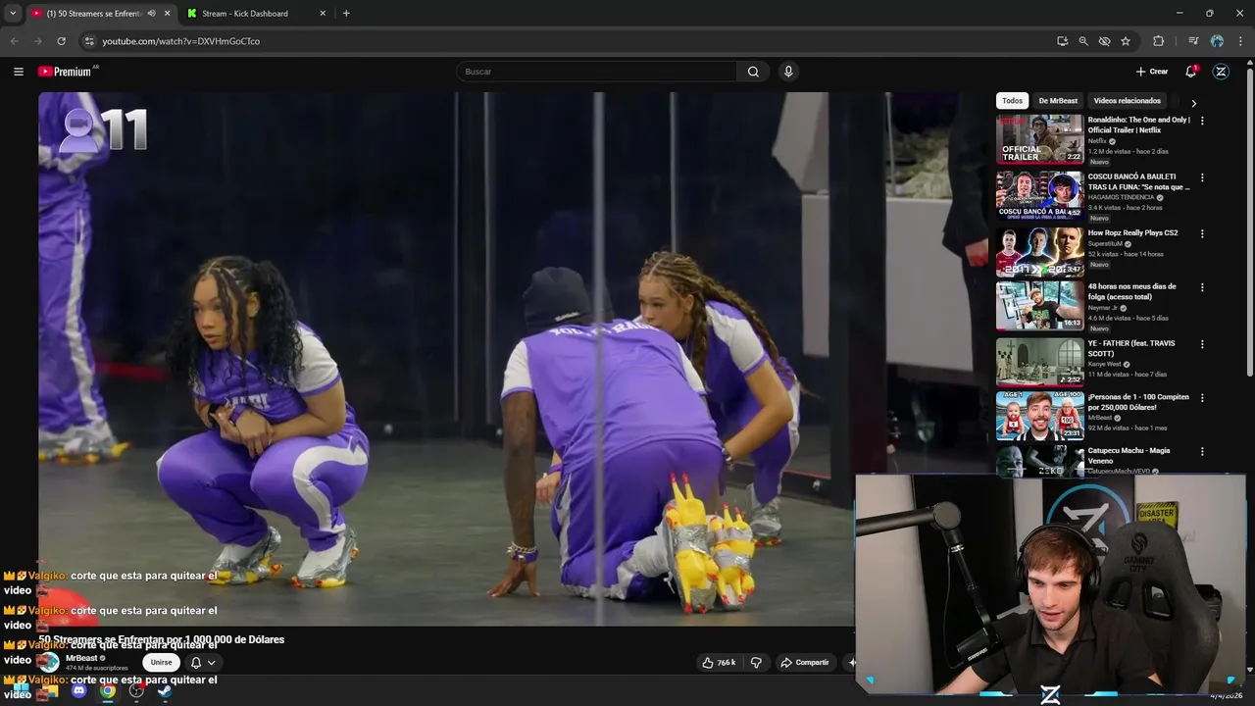Image resolution: width=1255 pixels, height=706 pixels.
Task: Close the Kick Dashboard tab
Action: point(323,14)
